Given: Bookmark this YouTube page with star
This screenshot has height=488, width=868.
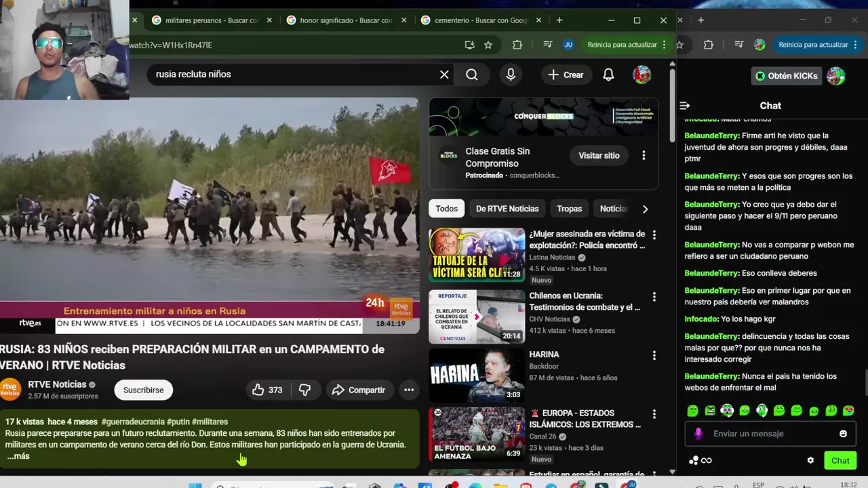Looking at the screenshot, I should click(488, 45).
